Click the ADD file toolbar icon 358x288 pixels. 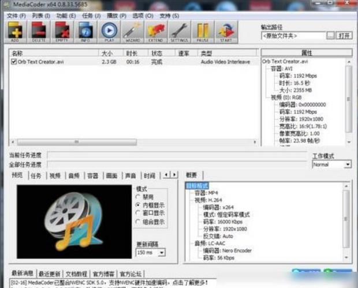(15, 32)
